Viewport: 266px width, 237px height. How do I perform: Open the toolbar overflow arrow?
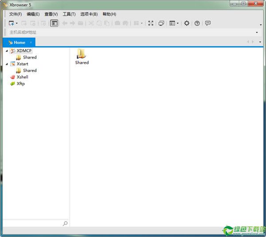click(261, 25)
